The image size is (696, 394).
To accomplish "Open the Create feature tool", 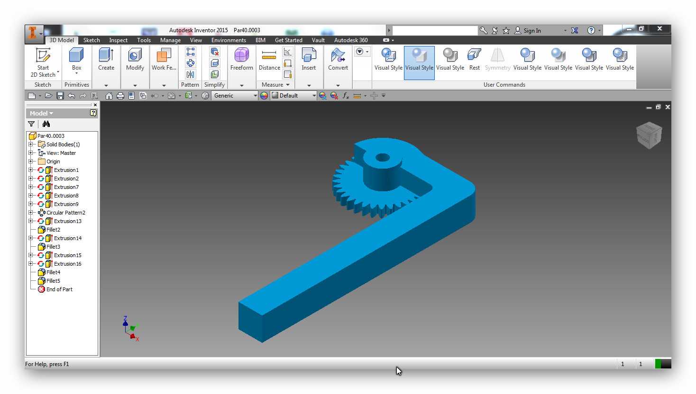I will pyautogui.click(x=106, y=60).
